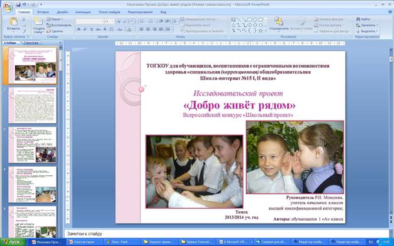Viewport: 394px width, 246px height.
Task: Click the numbered list icon
Action: (x=151, y=21)
